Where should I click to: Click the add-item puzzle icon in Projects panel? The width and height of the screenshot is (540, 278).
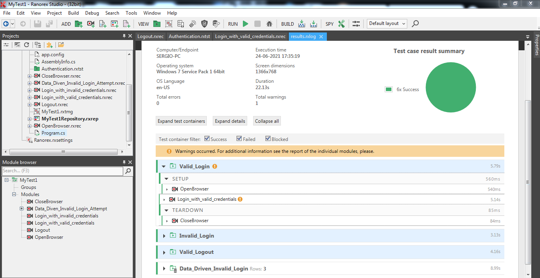[x=50, y=45]
